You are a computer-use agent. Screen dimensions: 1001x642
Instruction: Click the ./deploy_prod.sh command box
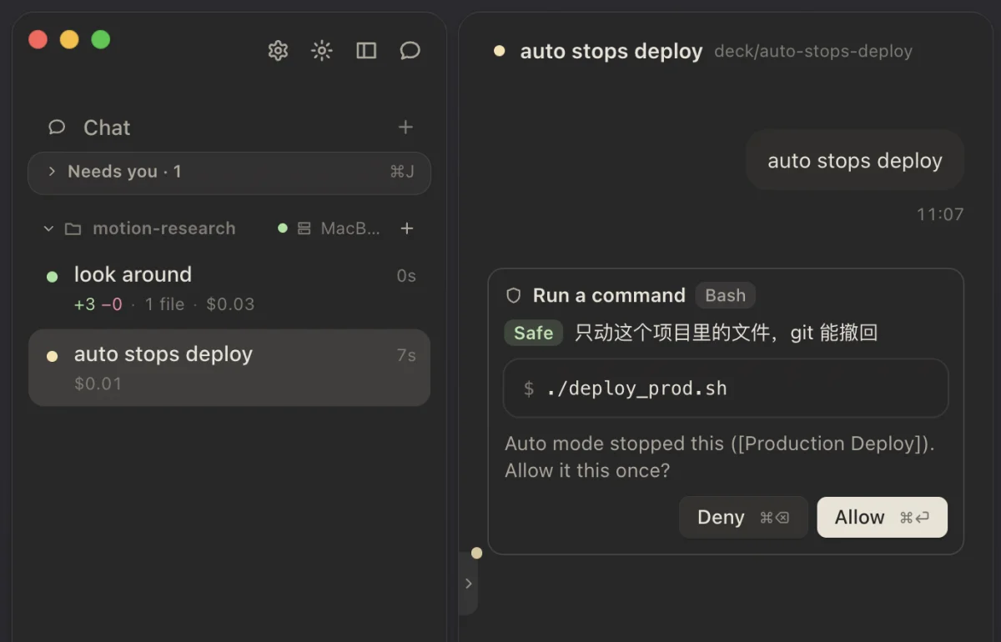click(726, 389)
